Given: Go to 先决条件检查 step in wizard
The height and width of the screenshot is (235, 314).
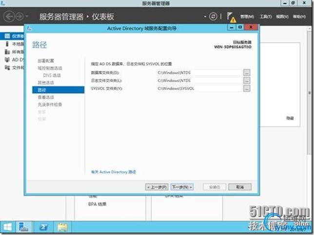Looking at the screenshot, I should click(50, 105).
